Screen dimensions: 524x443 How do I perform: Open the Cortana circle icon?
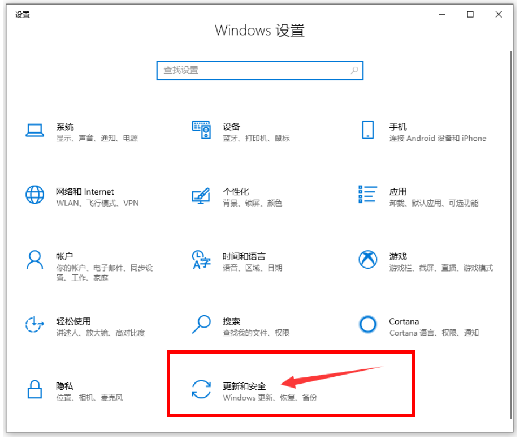pyautogui.click(x=367, y=325)
